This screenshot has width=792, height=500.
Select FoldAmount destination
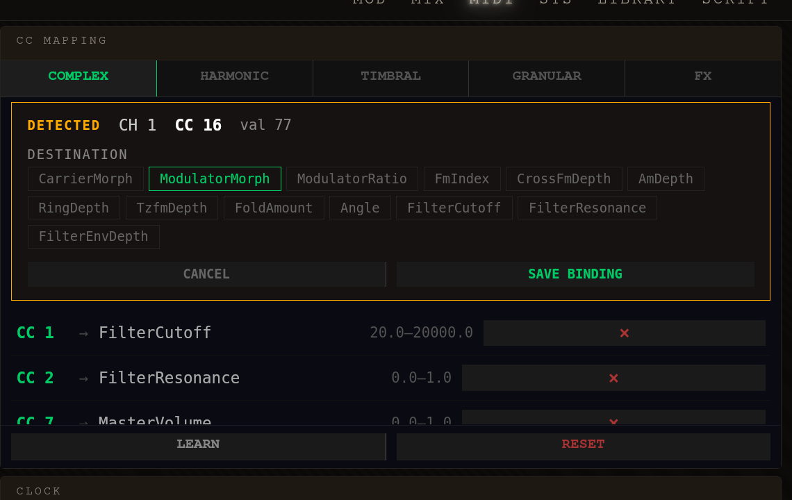tap(274, 207)
